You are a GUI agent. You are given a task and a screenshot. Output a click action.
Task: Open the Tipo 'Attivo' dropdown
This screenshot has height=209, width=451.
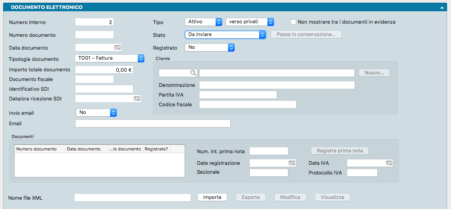point(203,22)
